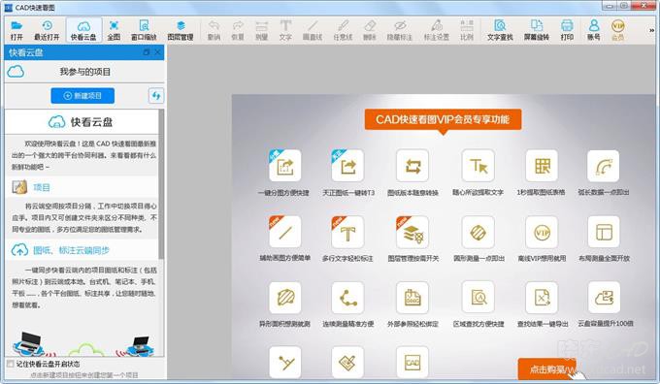Select the freehand line (任意线) tool
The width and height of the screenshot is (660, 384).
(x=343, y=30)
